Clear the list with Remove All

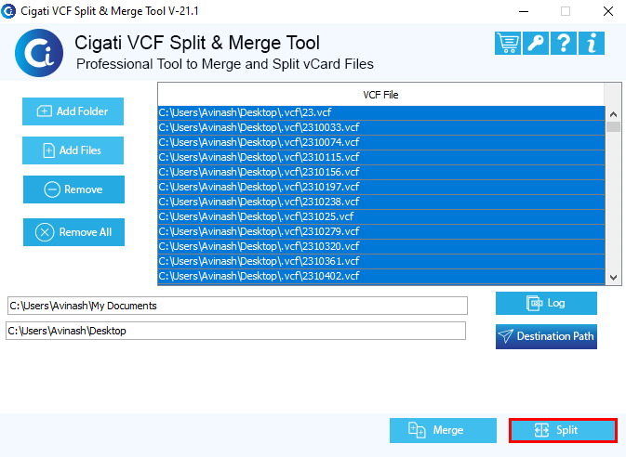(73, 232)
